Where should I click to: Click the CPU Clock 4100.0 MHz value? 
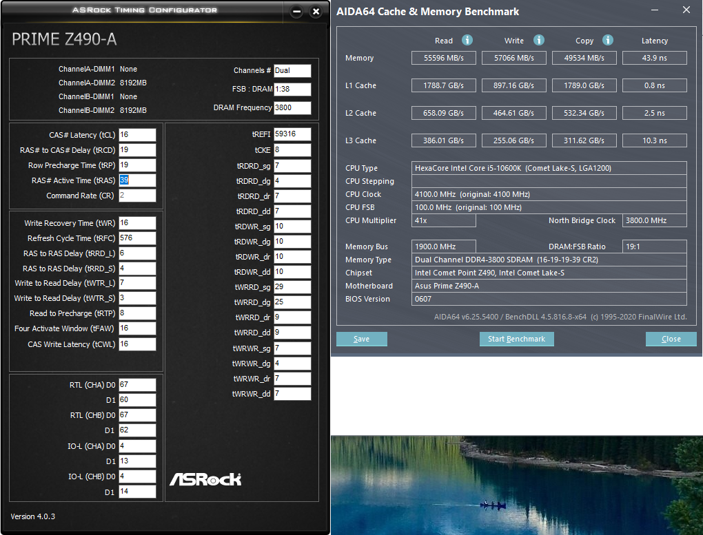tap(549, 194)
